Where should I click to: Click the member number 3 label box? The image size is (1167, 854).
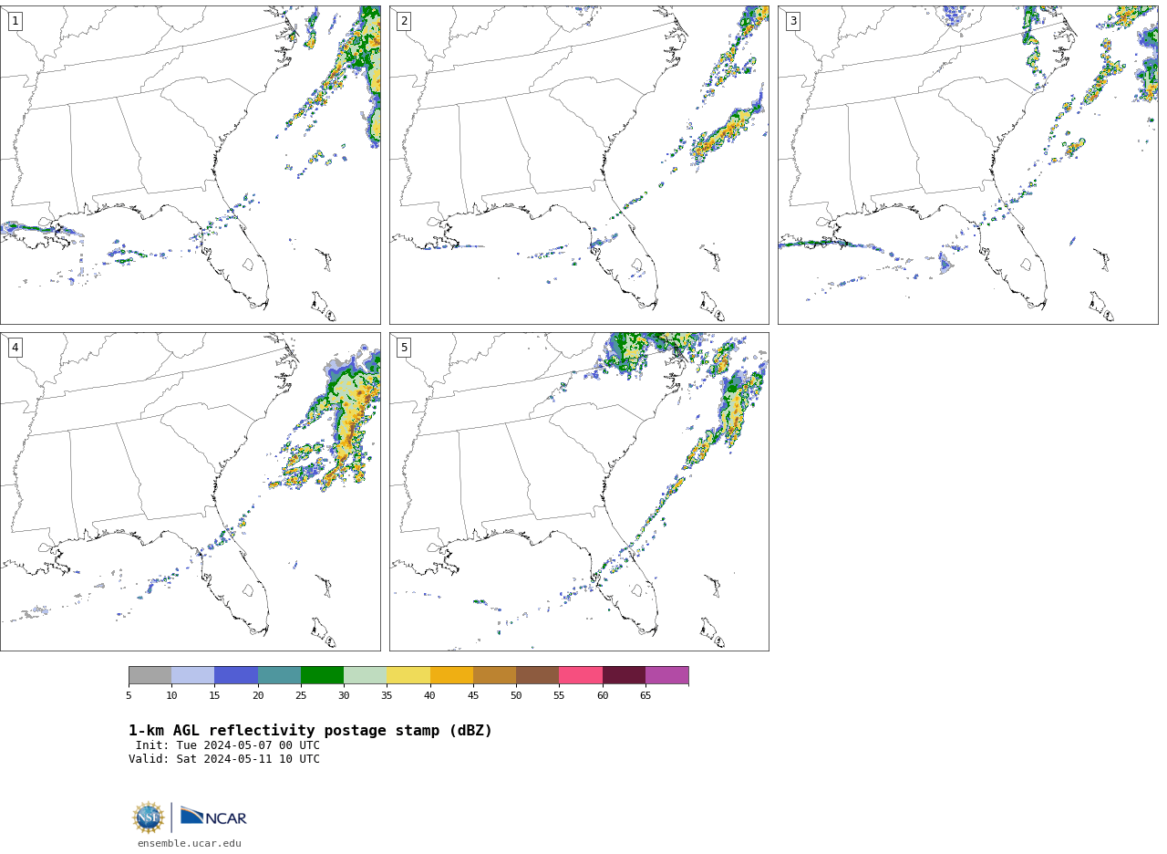pos(792,21)
